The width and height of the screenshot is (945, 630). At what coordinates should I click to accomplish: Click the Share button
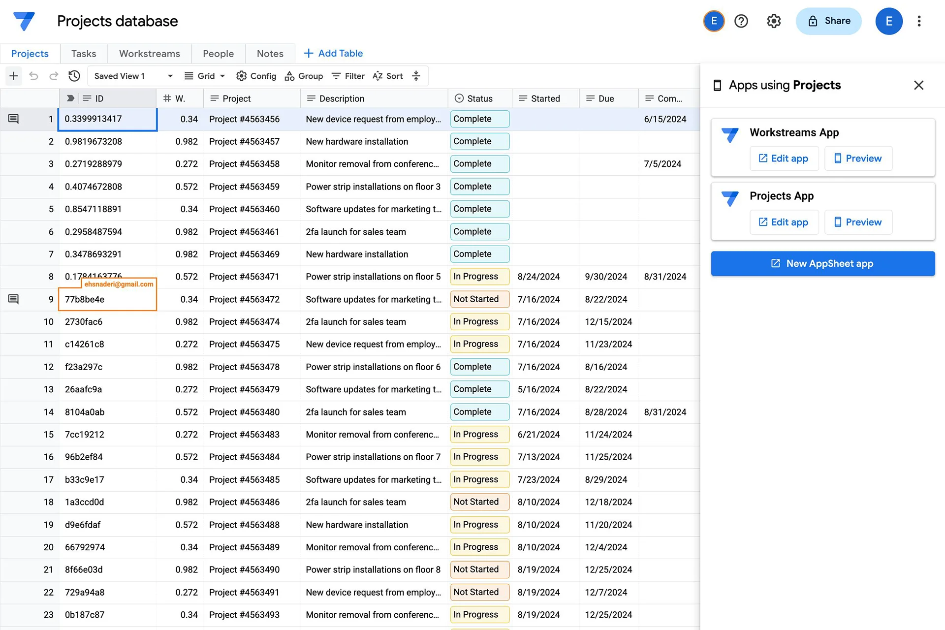(829, 21)
